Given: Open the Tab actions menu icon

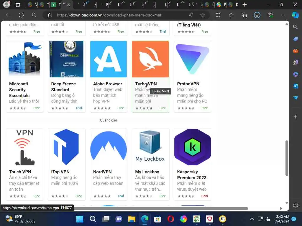Looking at the screenshot, I should pyautogui.click(x=17, y=5).
